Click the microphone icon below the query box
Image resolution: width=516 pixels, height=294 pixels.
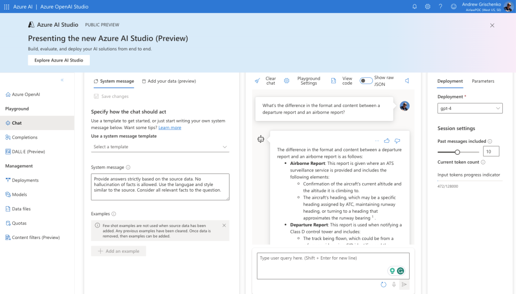[x=394, y=285]
